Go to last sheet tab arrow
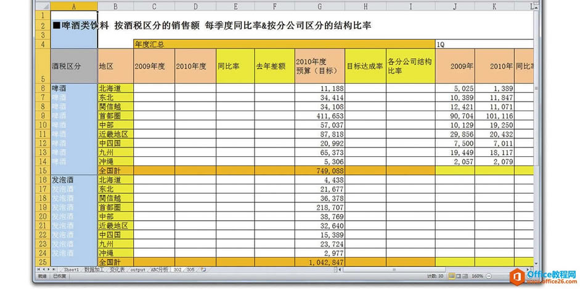The width and height of the screenshot is (580, 289). (x=54, y=269)
